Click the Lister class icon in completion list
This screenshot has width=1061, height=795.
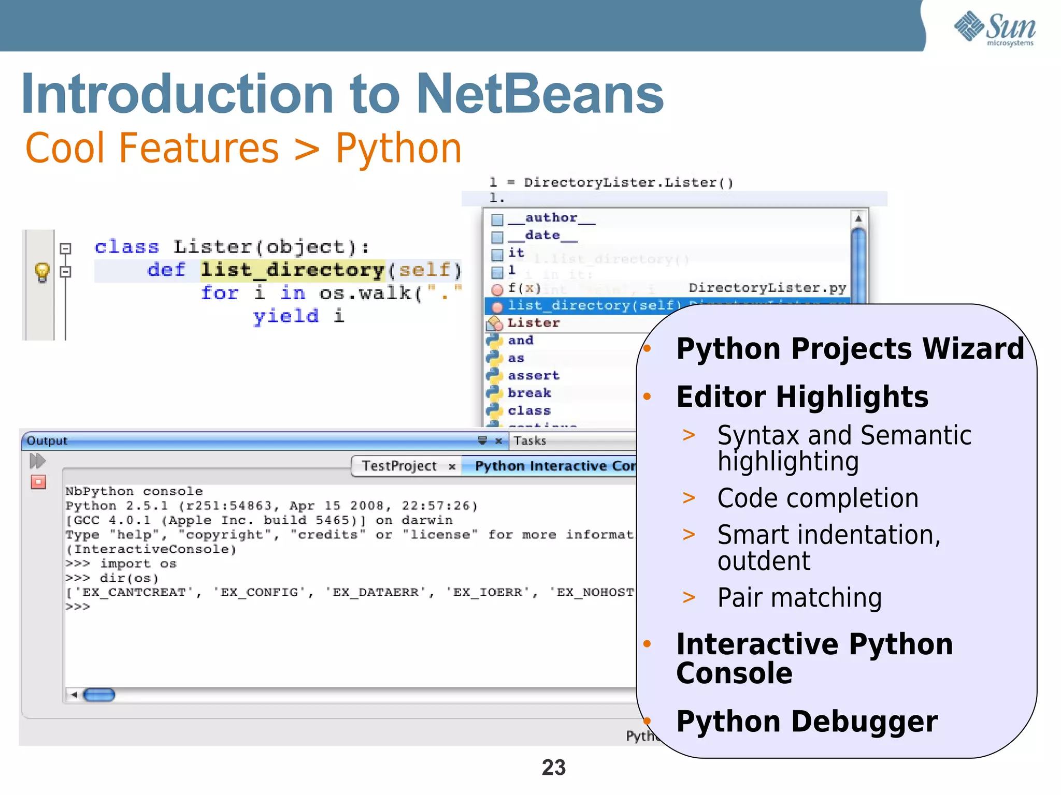point(495,323)
